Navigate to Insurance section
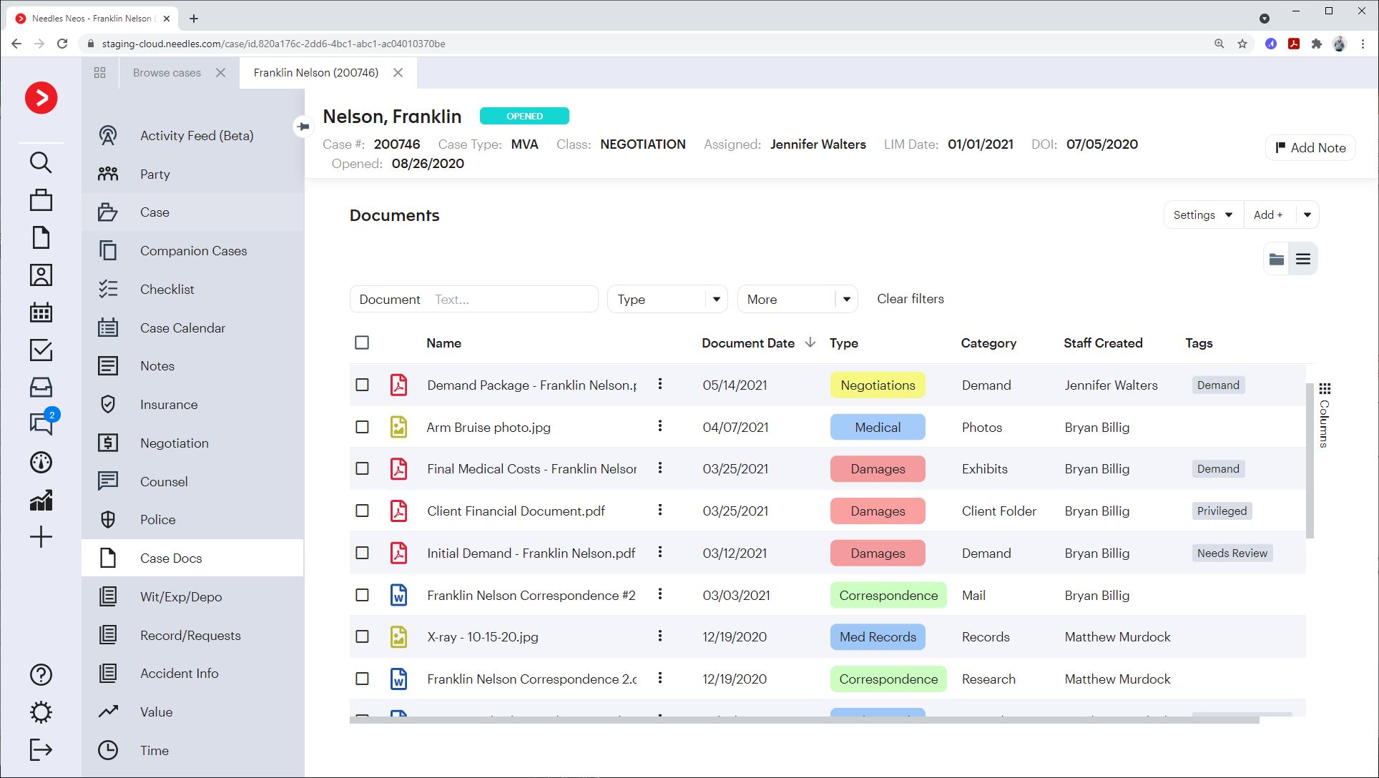 [170, 404]
